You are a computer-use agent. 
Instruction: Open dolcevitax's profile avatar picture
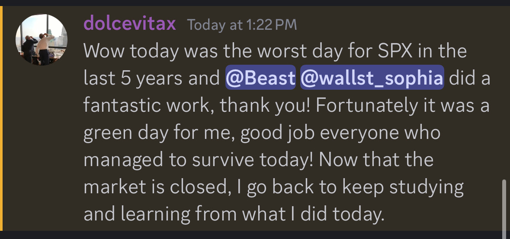tap(41, 40)
